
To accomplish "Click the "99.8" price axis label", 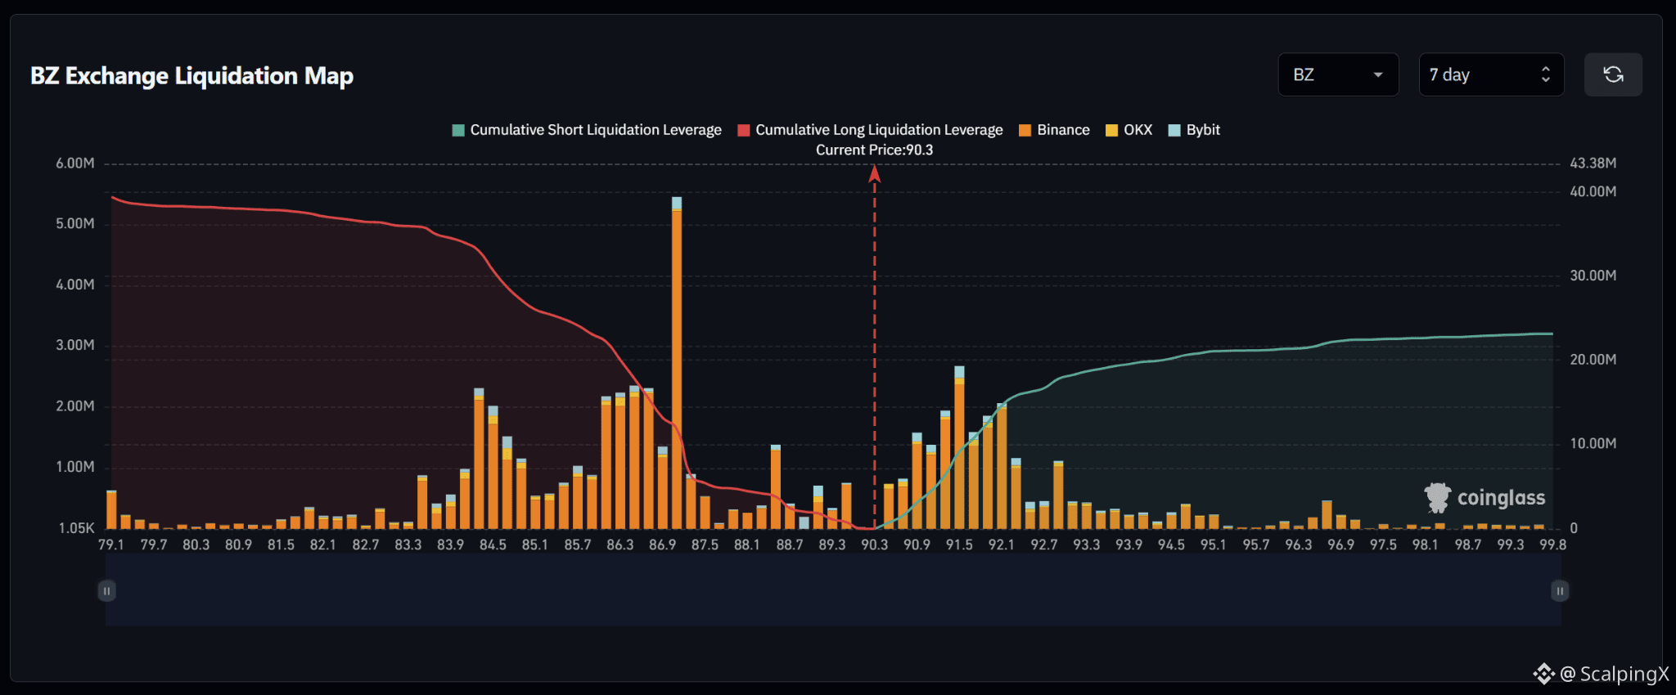I will pos(1552,545).
